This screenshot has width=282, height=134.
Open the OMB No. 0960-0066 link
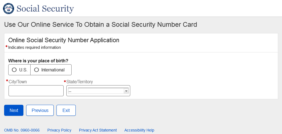tap(22, 130)
